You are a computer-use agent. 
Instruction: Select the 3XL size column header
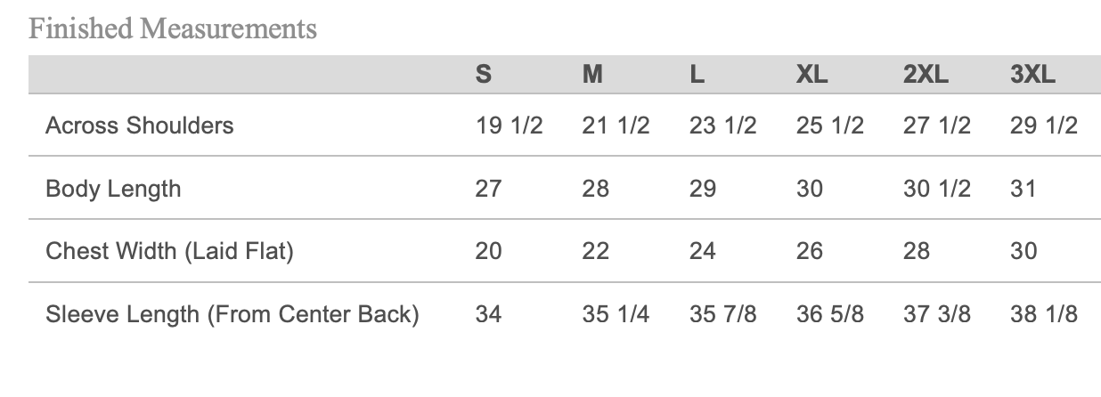pos(1032,76)
